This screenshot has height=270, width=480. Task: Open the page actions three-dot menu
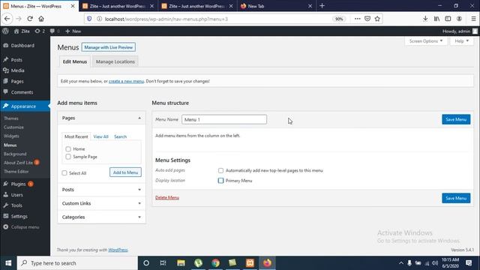(357, 19)
